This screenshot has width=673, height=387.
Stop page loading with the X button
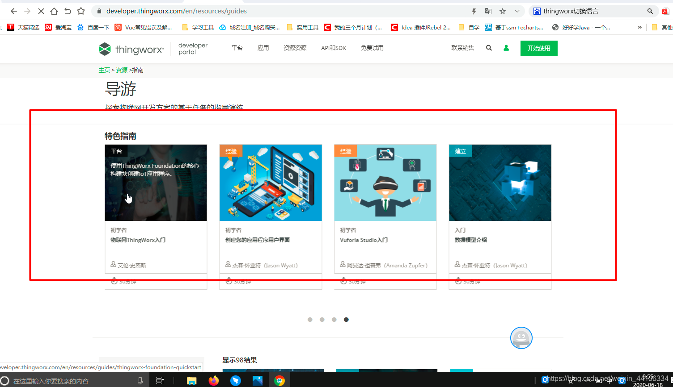[x=41, y=11]
